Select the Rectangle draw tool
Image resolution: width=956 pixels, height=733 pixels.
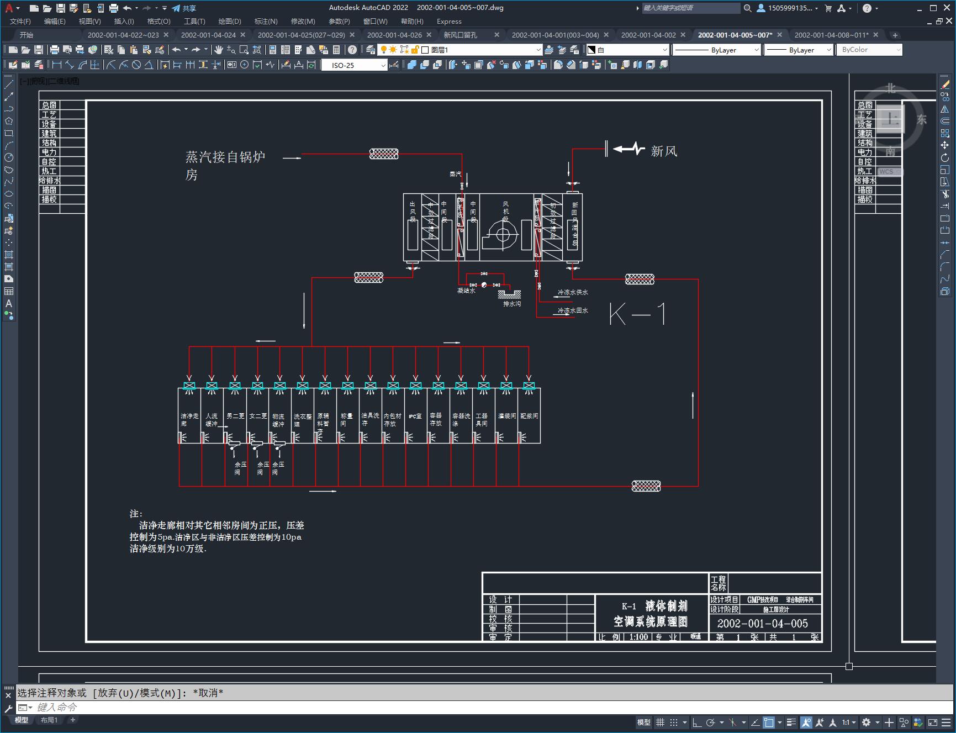(9, 133)
